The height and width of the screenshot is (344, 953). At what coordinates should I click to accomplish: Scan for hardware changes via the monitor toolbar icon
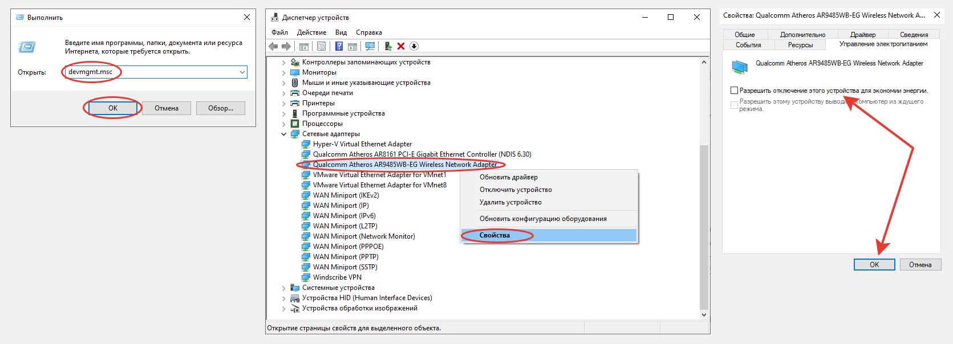click(370, 46)
